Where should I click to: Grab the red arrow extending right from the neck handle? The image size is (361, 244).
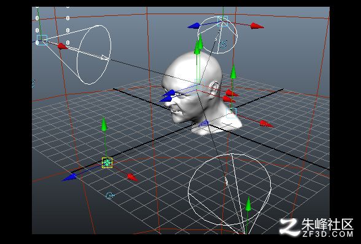coord(267,124)
